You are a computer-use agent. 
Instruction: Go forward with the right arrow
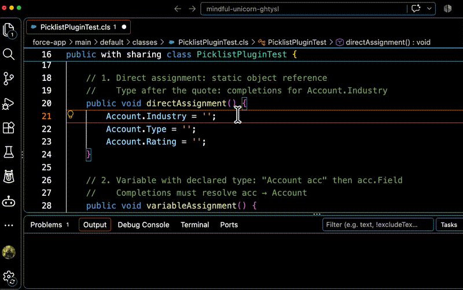click(192, 9)
